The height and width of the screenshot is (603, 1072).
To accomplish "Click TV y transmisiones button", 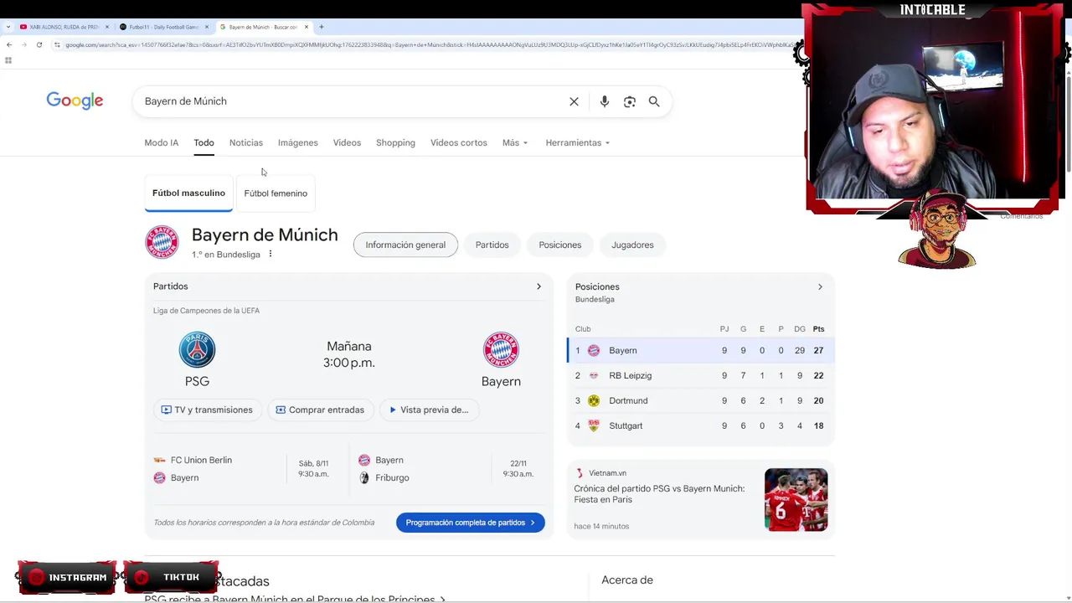I will pos(207,410).
